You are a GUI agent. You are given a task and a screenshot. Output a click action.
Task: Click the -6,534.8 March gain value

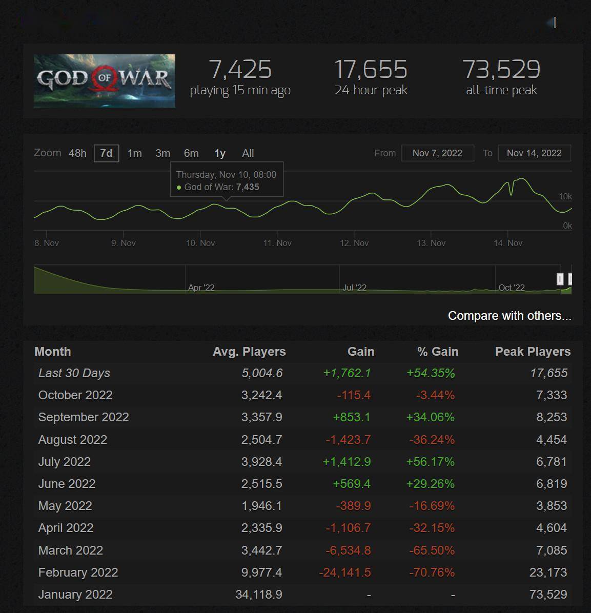[x=348, y=550]
